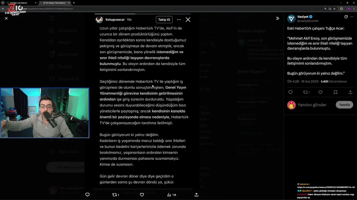View post analytics icon showing 1B
This screenshot has width=357, height=200.
(x=171, y=195)
